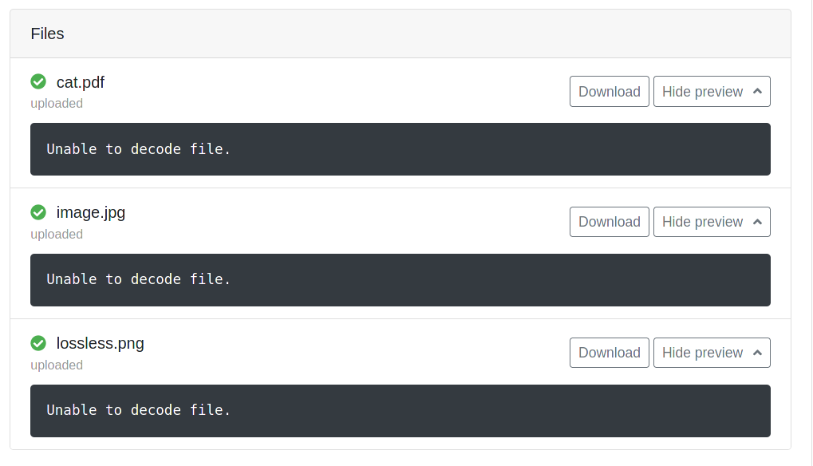Click the Unable to decode message for cat.pdf
The width and height of the screenshot is (813, 466).
point(137,148)
